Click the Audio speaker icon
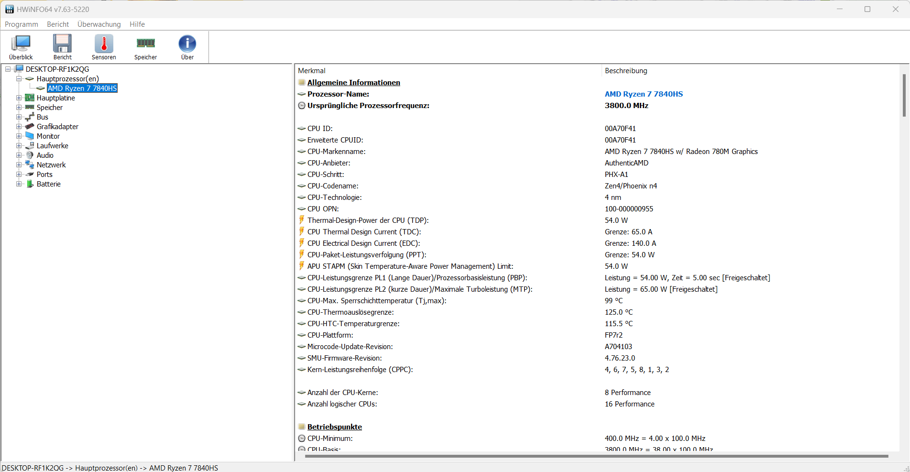The width and height of the screenshot is (910, 472). [30, 155]
